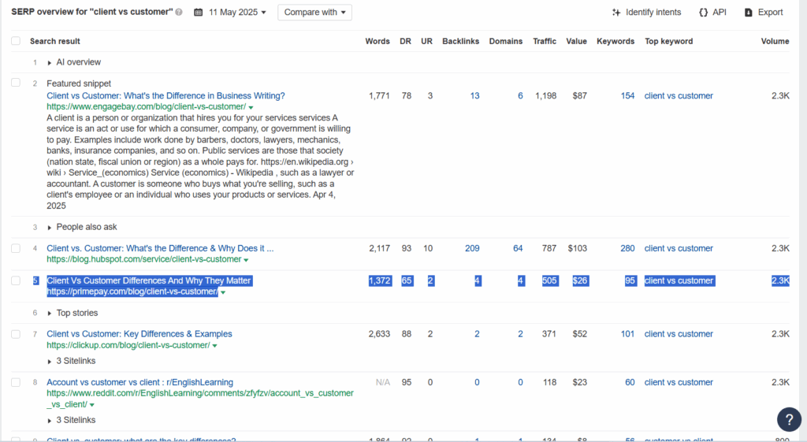The height and width of the screenshot is (442, 807).
Task: Open 'Client vs Customer: Key Differences & Examples'
Action: (139, 334)
